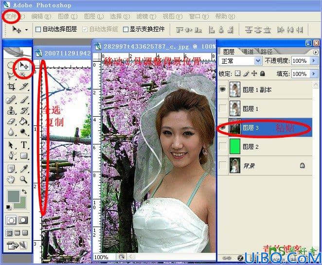322x265 pixels.
Task: Select the Zoom magnifier tool
Action: 24,180
